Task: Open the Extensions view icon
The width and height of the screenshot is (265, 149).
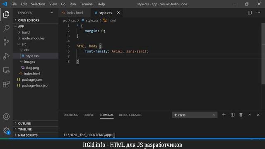Action: [6, 84]
